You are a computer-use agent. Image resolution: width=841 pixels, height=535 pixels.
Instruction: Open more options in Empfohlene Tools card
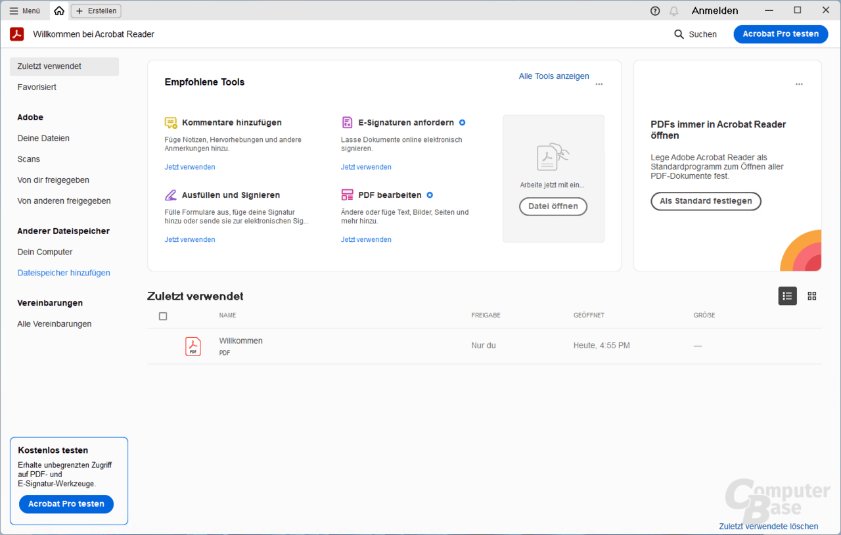(x=599, y=84)
